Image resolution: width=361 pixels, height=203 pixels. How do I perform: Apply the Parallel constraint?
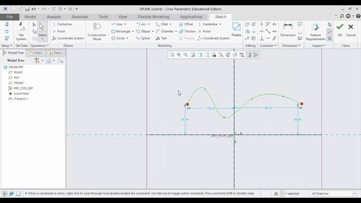[274, 38]
